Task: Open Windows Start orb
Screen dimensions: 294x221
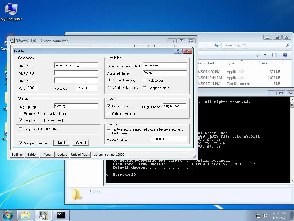Action: (x=8, y=215)
